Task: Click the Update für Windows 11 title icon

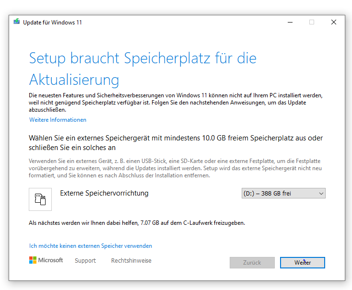Action: point(16,22)
